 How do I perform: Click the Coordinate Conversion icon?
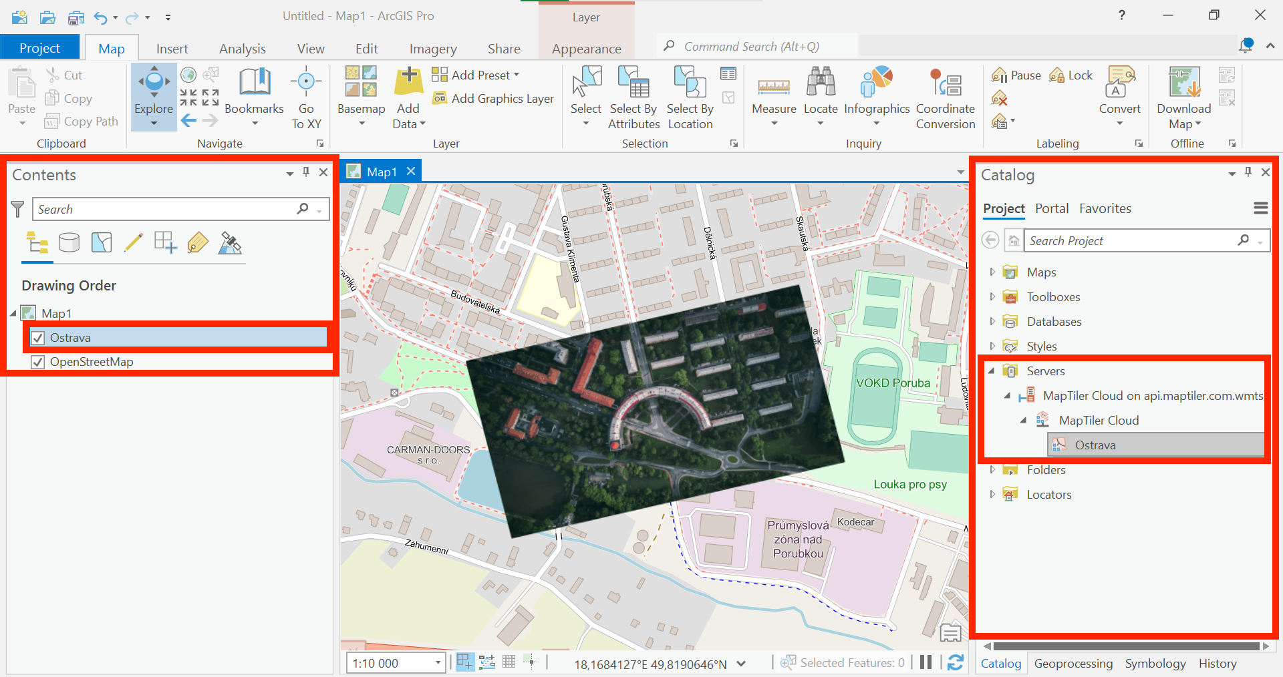[945, 83]
